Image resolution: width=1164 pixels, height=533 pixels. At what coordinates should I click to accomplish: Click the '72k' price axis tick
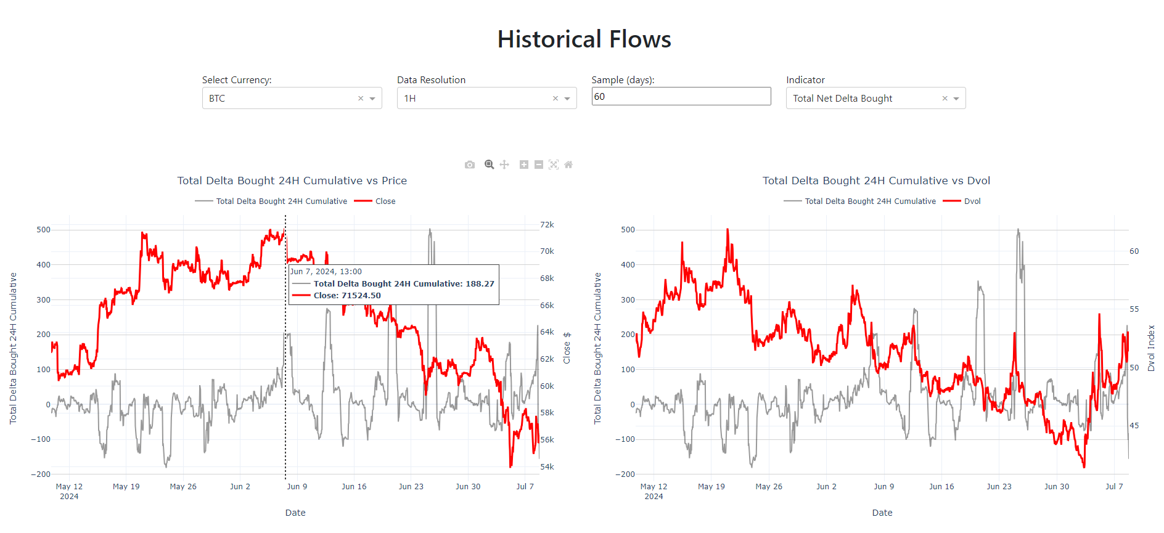tap(547, 225)
